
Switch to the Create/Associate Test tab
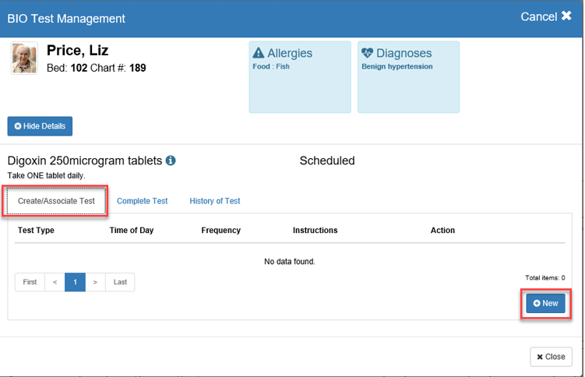[56, 201]
